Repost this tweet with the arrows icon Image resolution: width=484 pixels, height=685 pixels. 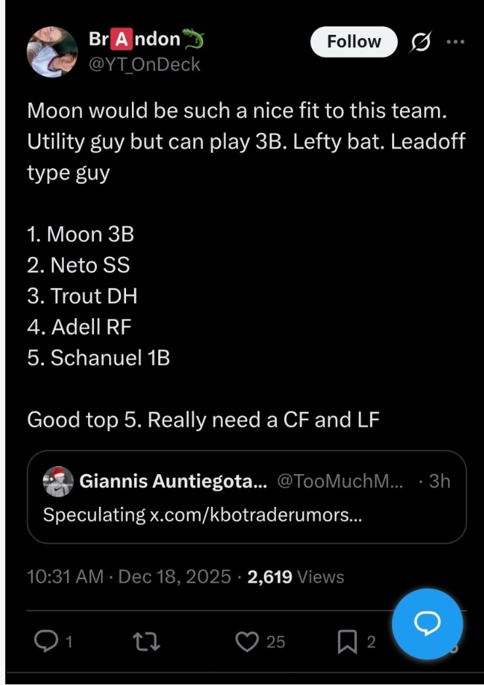click(142, 641)
